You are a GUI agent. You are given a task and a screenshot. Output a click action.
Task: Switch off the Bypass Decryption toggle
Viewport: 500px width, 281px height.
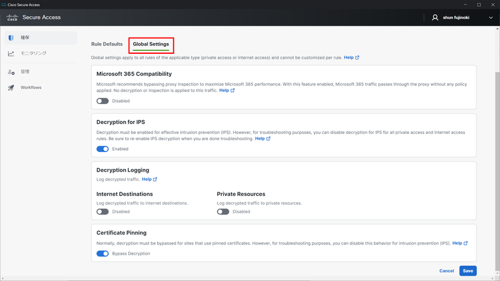tap(102, 253)
